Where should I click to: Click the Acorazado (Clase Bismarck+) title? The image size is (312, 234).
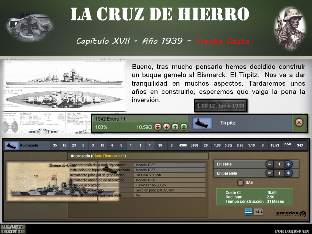click(x=98, y=156)
